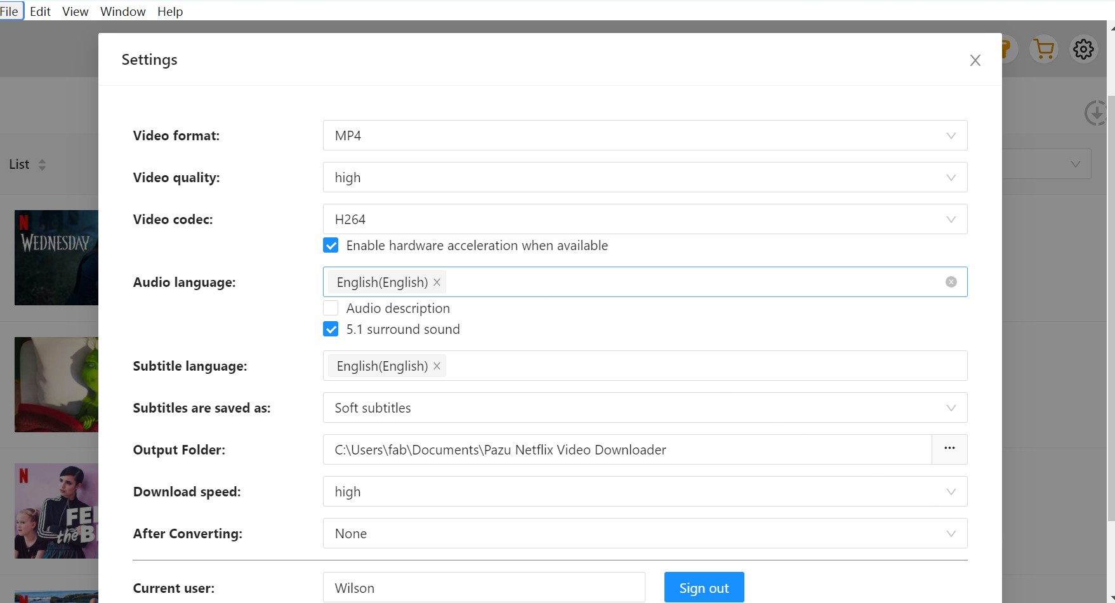This screenshot has height=603, width=1115.
Task: Open Video quality dropdown
Action: [x=645, y=177]
